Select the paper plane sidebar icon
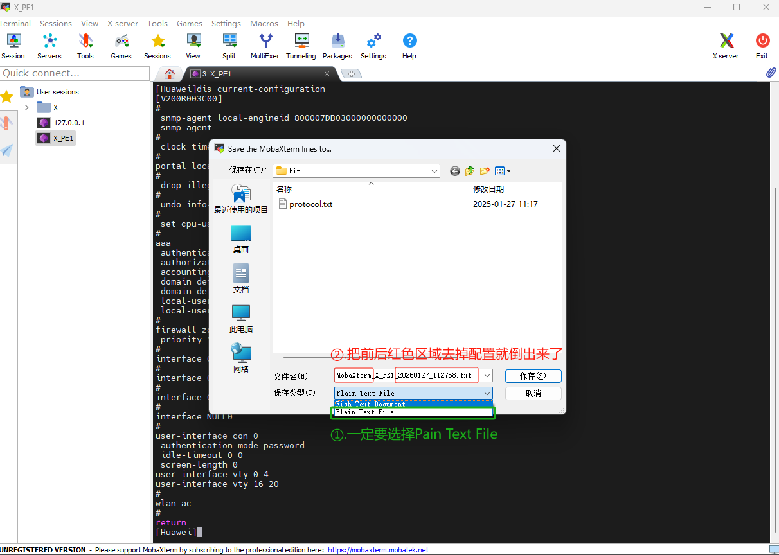The width and height of the screenshot is (779, 555). [x=6, y=150]
